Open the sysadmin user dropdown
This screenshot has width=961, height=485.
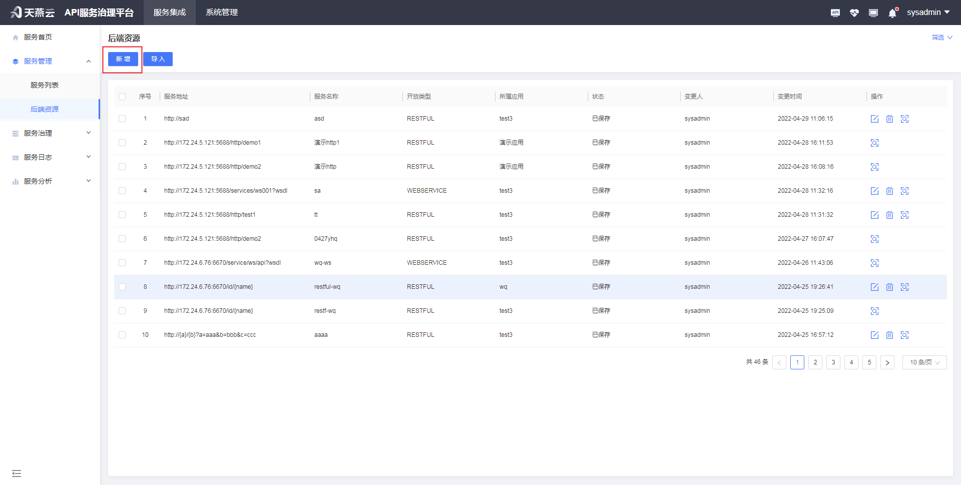coord(927,13)
